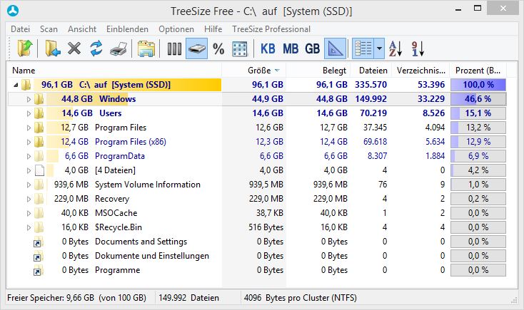Open the Einblenden menu
This screenshot has width=524, height=310.
pyautogui.click(x=127, y=29)
